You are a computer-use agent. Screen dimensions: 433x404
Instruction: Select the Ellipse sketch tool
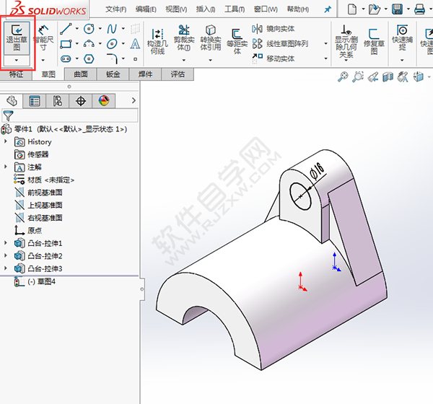(112, 43)
